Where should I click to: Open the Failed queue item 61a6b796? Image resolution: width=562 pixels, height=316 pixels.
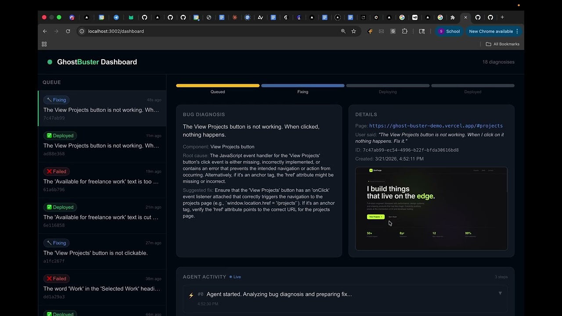coord(102,180)
